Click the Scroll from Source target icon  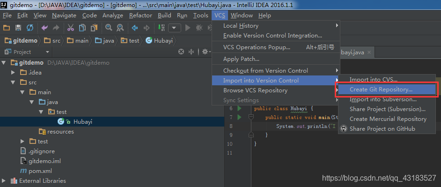pyautogui.click(x=181, y=52)
